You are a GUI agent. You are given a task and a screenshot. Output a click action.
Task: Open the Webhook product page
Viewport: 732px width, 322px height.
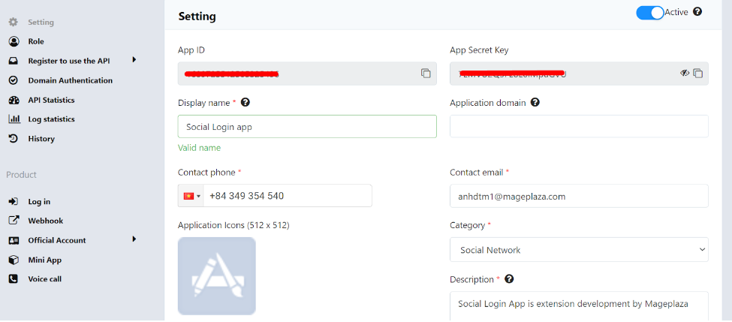pyautogui.click(x=45, y=221)
